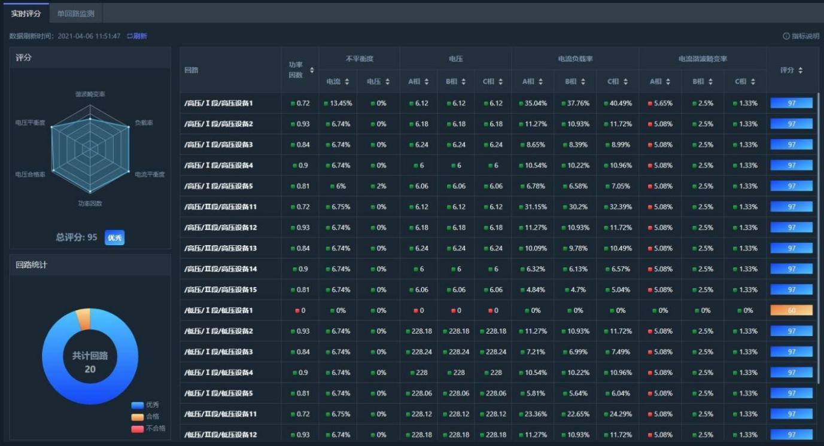Image resolution: width=824 pixels, height=446 pixels.
Task: Click the table's vertical scrollbar
Action: pos(819,239)
